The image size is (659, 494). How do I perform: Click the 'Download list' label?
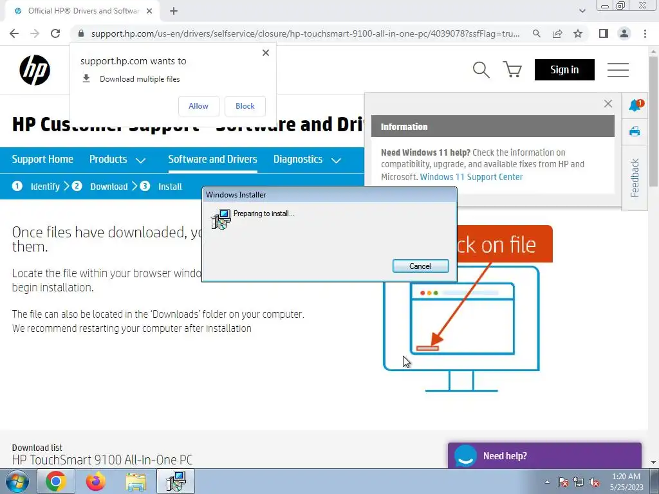tap(37, 448)
